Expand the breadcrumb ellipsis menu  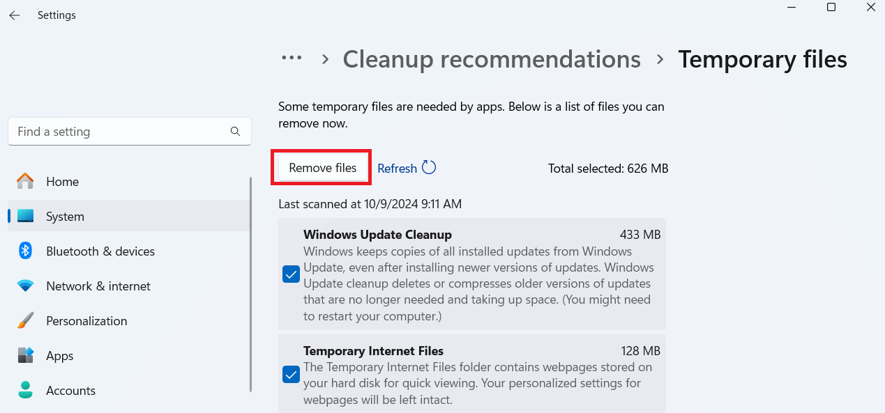click(x=292, y=59)
